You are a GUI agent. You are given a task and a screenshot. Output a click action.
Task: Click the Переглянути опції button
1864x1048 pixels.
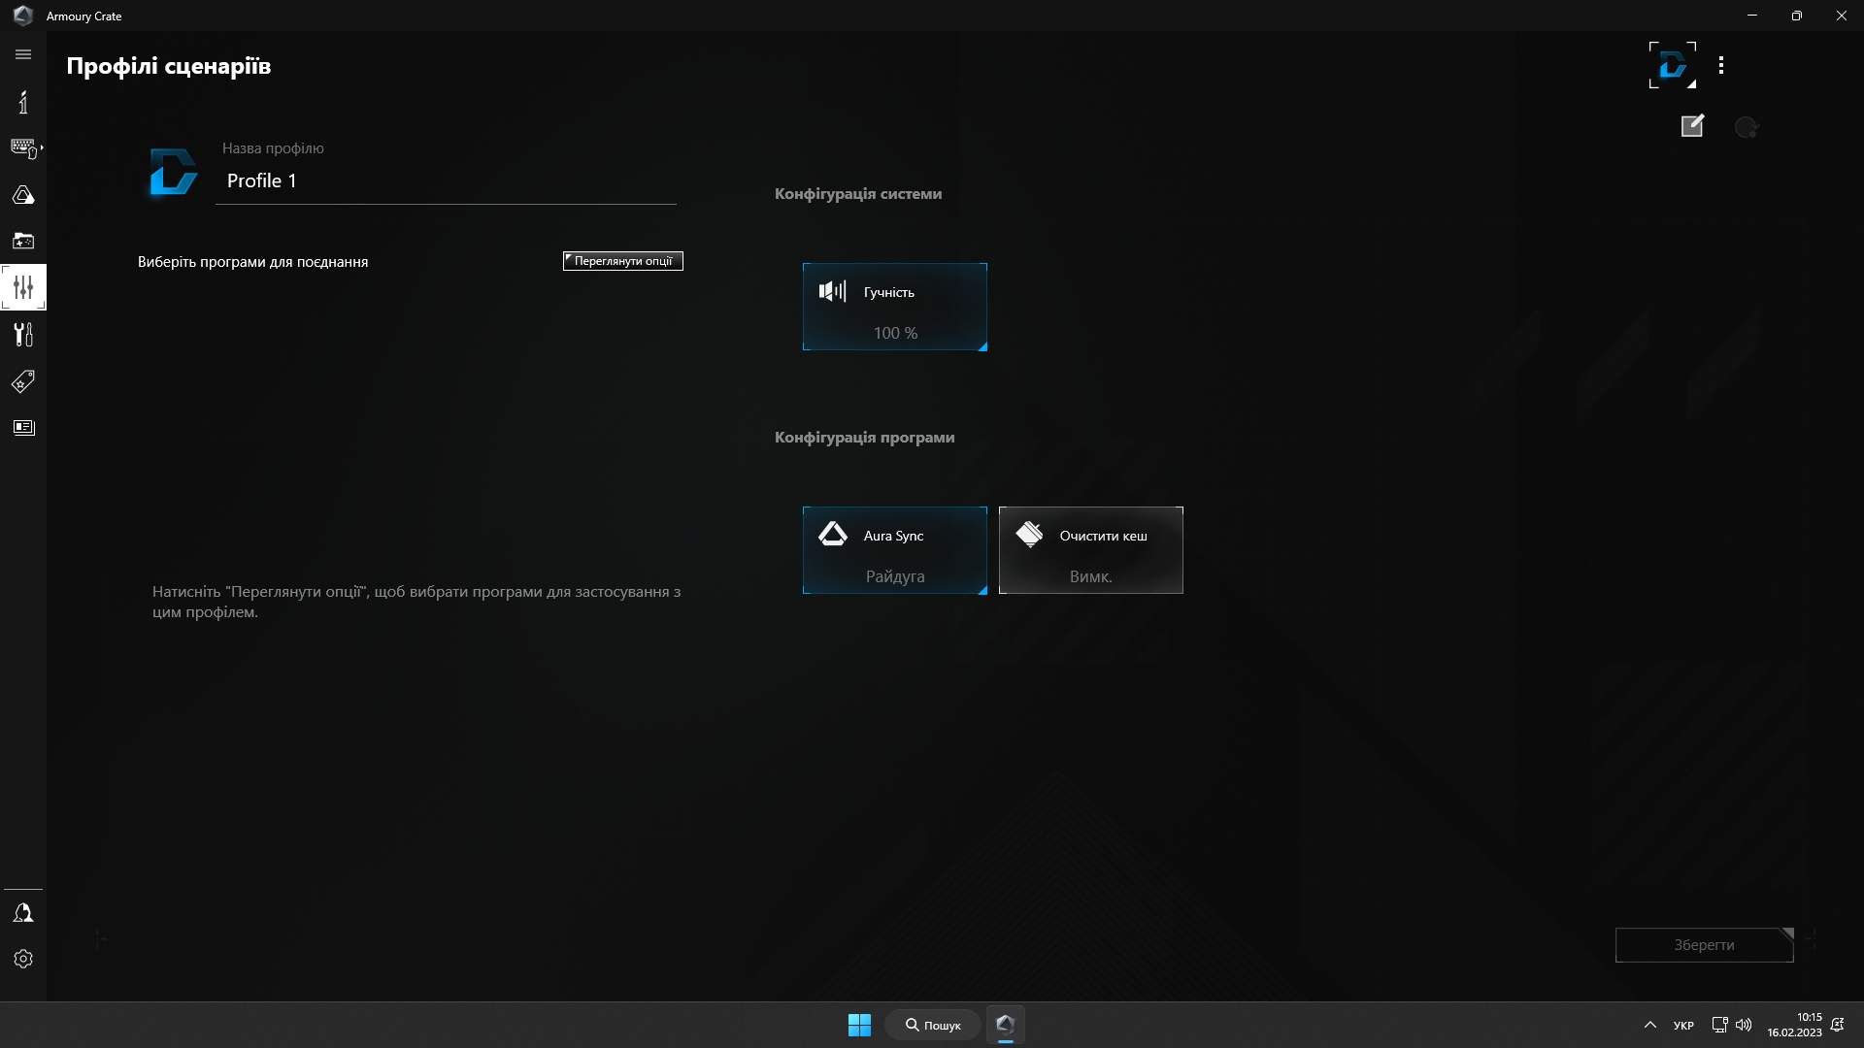tap(622, 261)
